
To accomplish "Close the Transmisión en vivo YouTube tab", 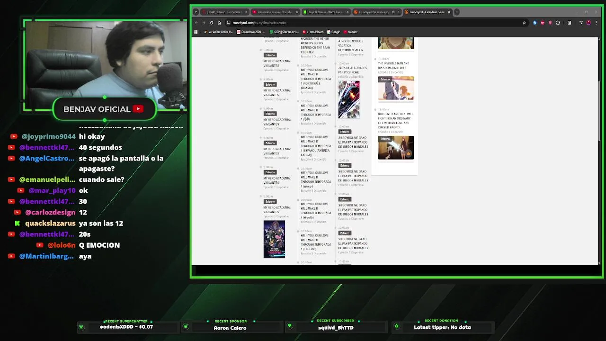I will click(x=297, y=12).
